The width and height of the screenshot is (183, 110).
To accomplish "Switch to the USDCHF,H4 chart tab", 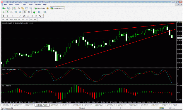I will point(18,105).
